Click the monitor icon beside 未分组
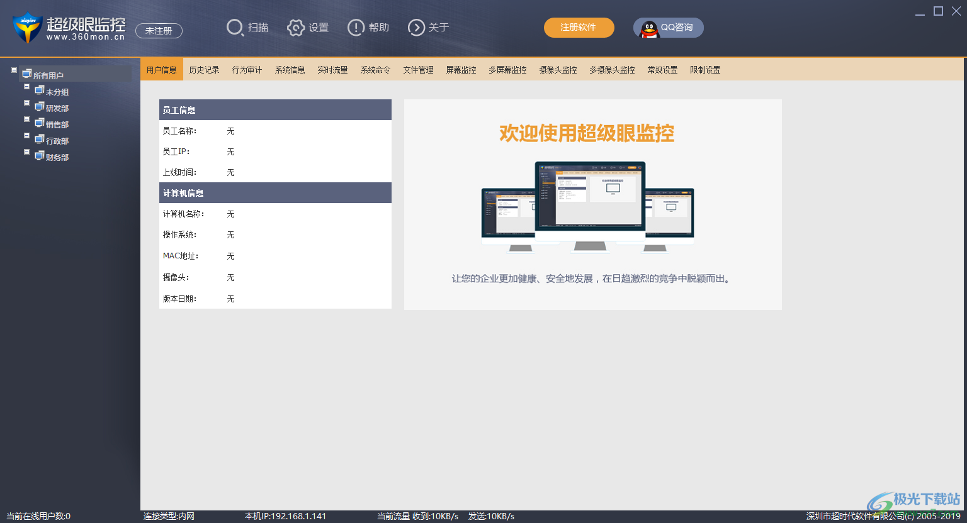Image resolution: width=967 pixels, height=523 pixels. (39, 91)
